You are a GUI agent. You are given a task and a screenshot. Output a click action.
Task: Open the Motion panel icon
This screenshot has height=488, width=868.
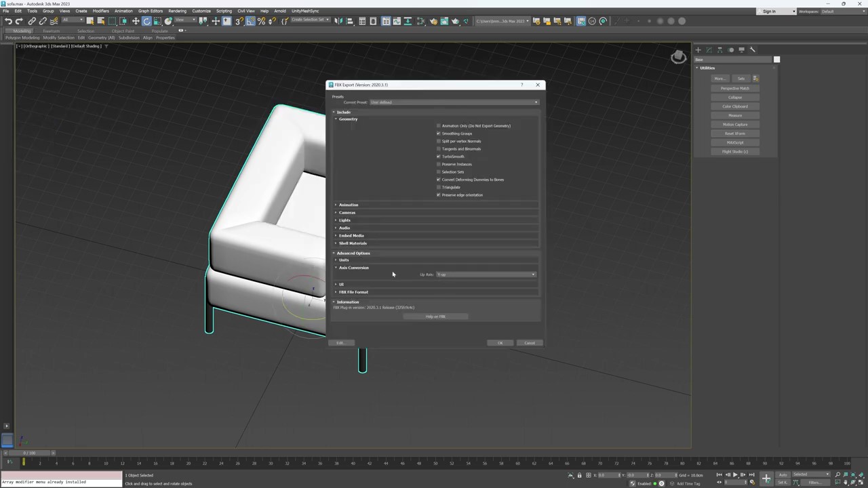point(730,49)
